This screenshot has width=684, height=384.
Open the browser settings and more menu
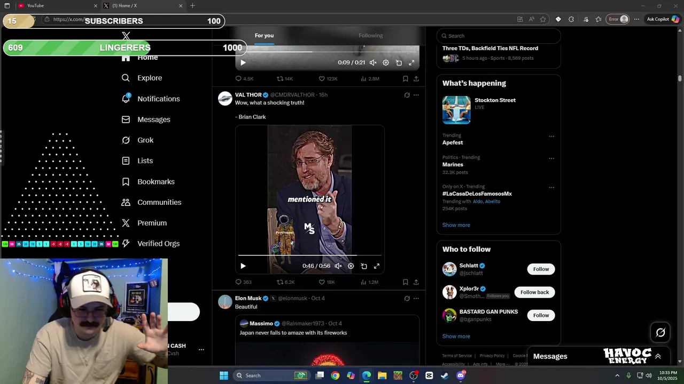[636, 19]
